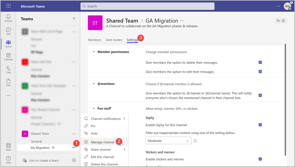Select Manage channel from context menu
The width and height of the screenshot is (295, 167).
tap(102, 142)
